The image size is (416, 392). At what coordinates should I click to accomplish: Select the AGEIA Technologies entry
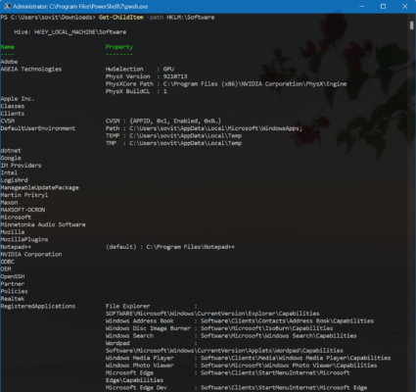pos(31,69)
